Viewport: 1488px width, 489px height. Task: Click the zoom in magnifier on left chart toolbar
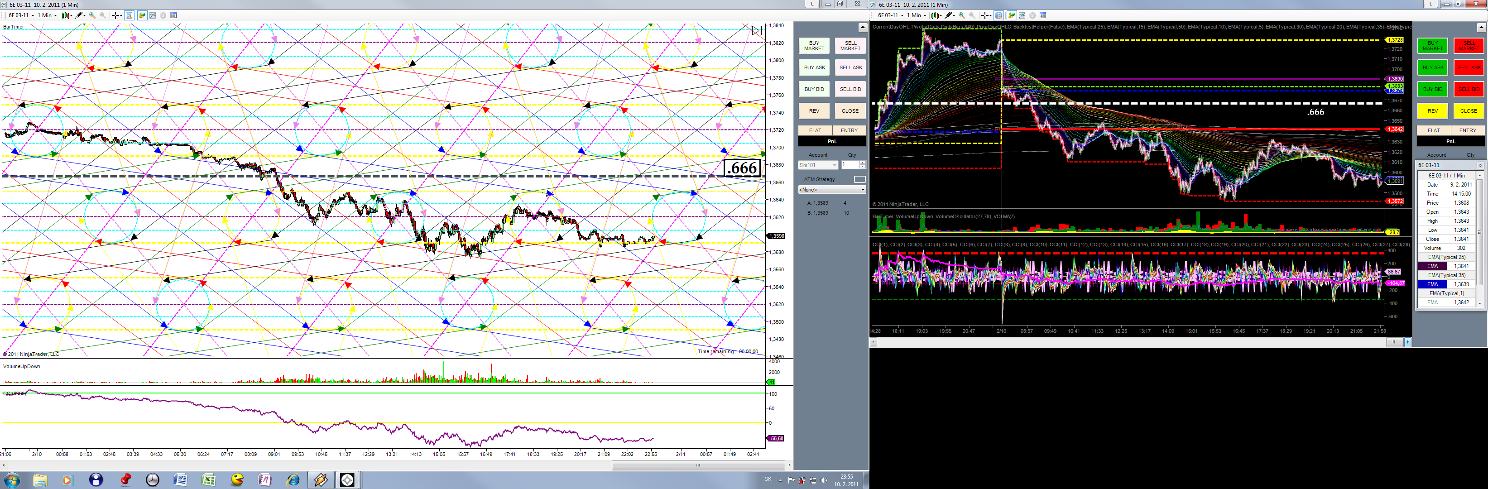92,15
